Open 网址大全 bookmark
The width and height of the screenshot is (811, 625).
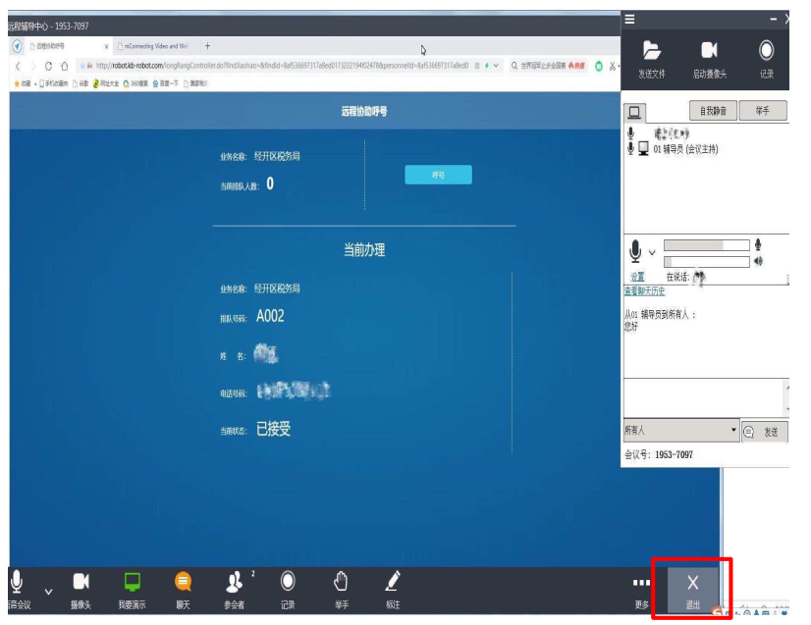[106, 83]
